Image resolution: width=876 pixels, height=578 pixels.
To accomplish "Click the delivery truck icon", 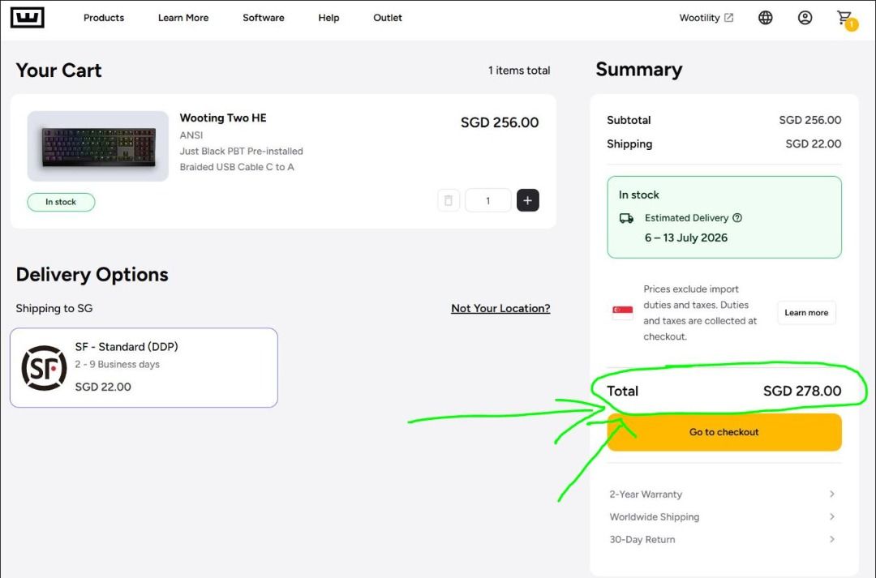I will pos(626,218).
